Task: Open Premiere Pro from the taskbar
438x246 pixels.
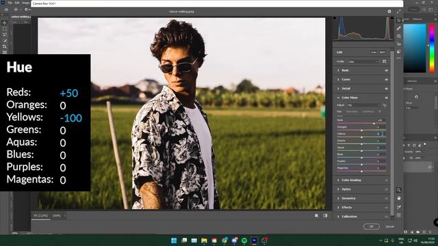Action: pyautogui.click(x=254, y=241)
